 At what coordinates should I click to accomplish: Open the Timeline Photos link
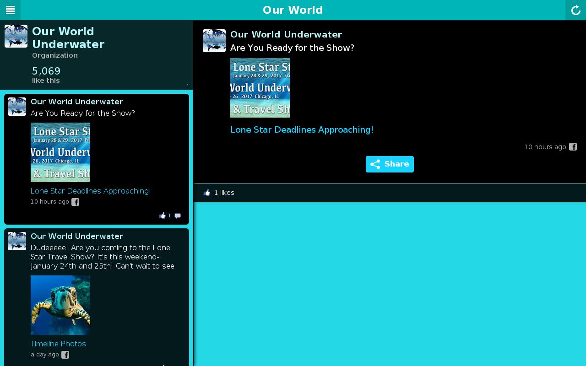point(58,344)
